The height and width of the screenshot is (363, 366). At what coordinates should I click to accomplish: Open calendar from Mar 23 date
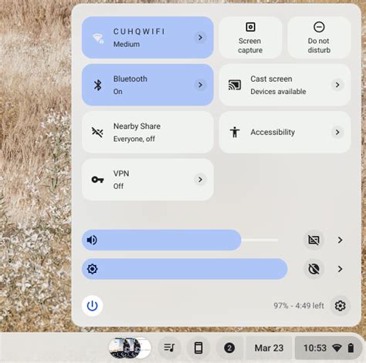tap(269, 348)
